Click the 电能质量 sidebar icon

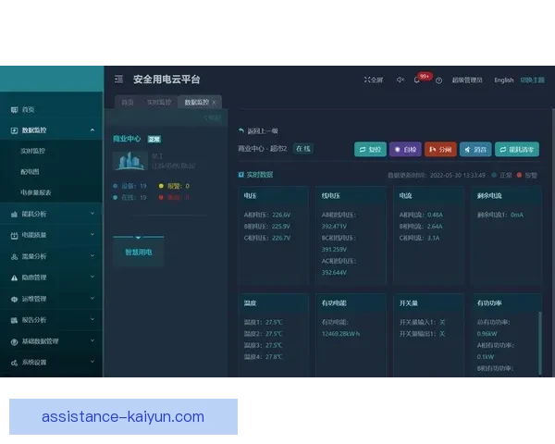point(14,236)
